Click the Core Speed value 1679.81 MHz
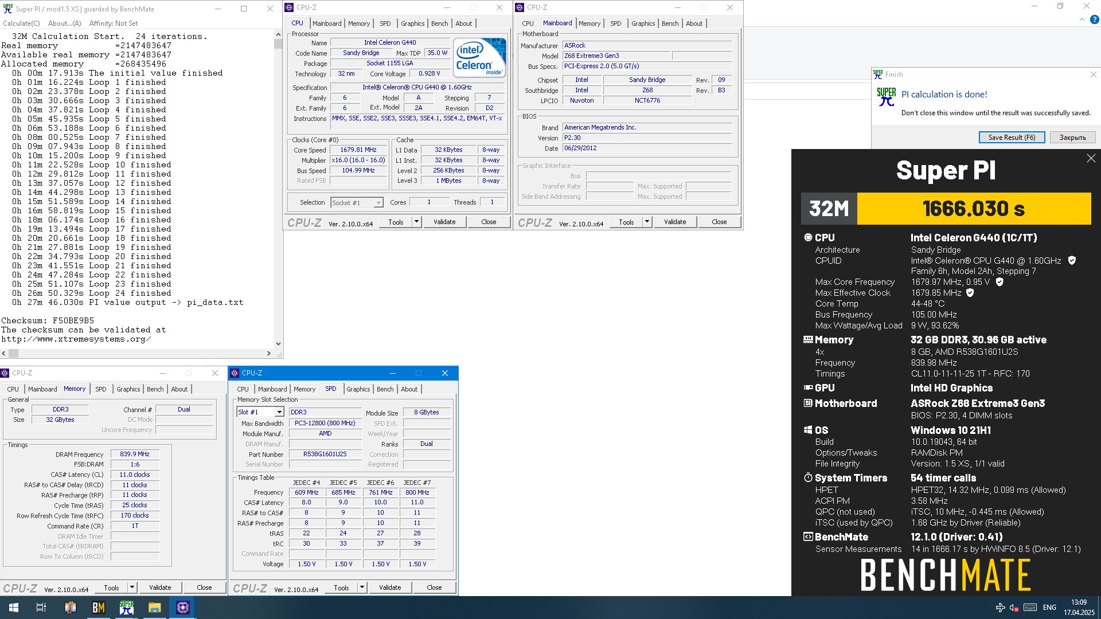1101x619 pixels. tap(358, 150)
